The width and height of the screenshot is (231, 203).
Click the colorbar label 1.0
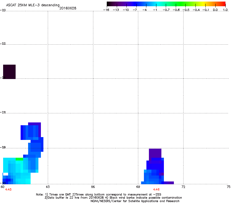pyautogui.click(x=225, y=10)
